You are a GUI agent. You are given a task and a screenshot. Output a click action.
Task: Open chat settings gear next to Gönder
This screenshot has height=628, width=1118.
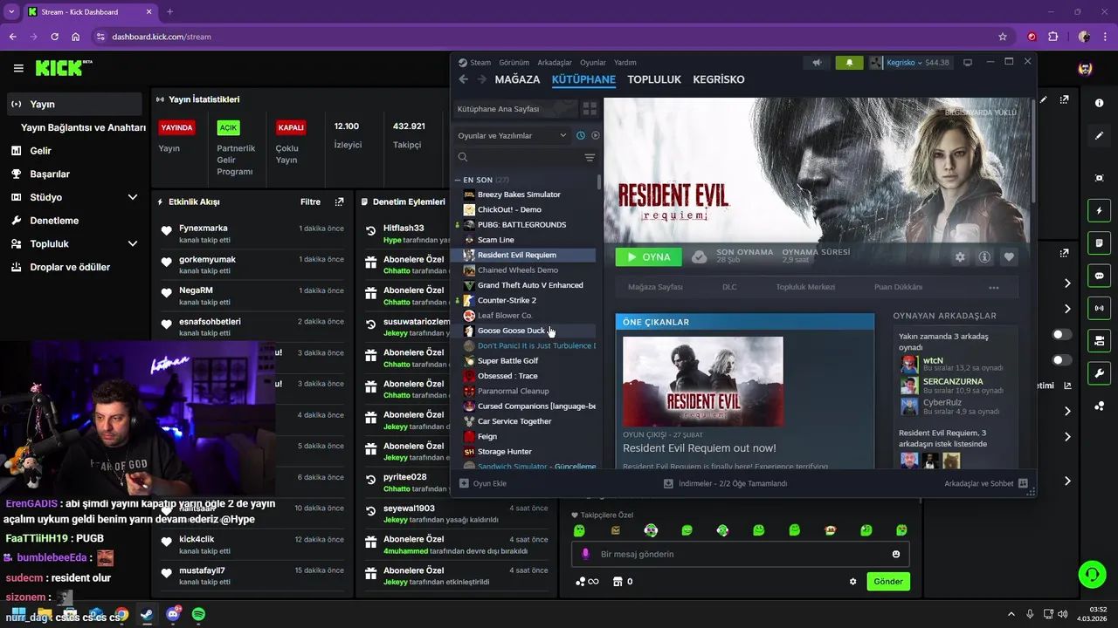click(853, 582)
